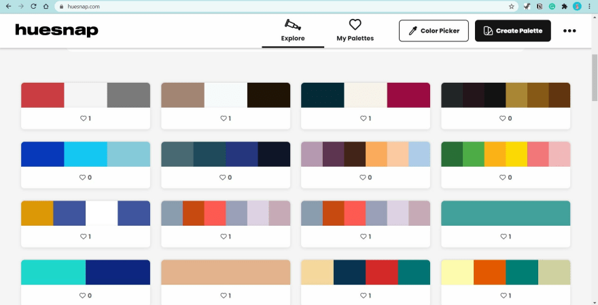Like the green, yellow and pink palette

[502, 177]
